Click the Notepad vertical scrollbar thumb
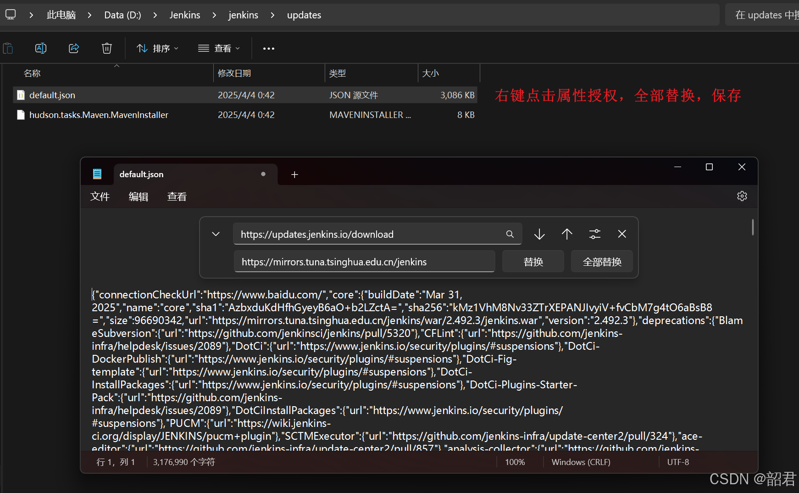 click(x=753, y=227)
